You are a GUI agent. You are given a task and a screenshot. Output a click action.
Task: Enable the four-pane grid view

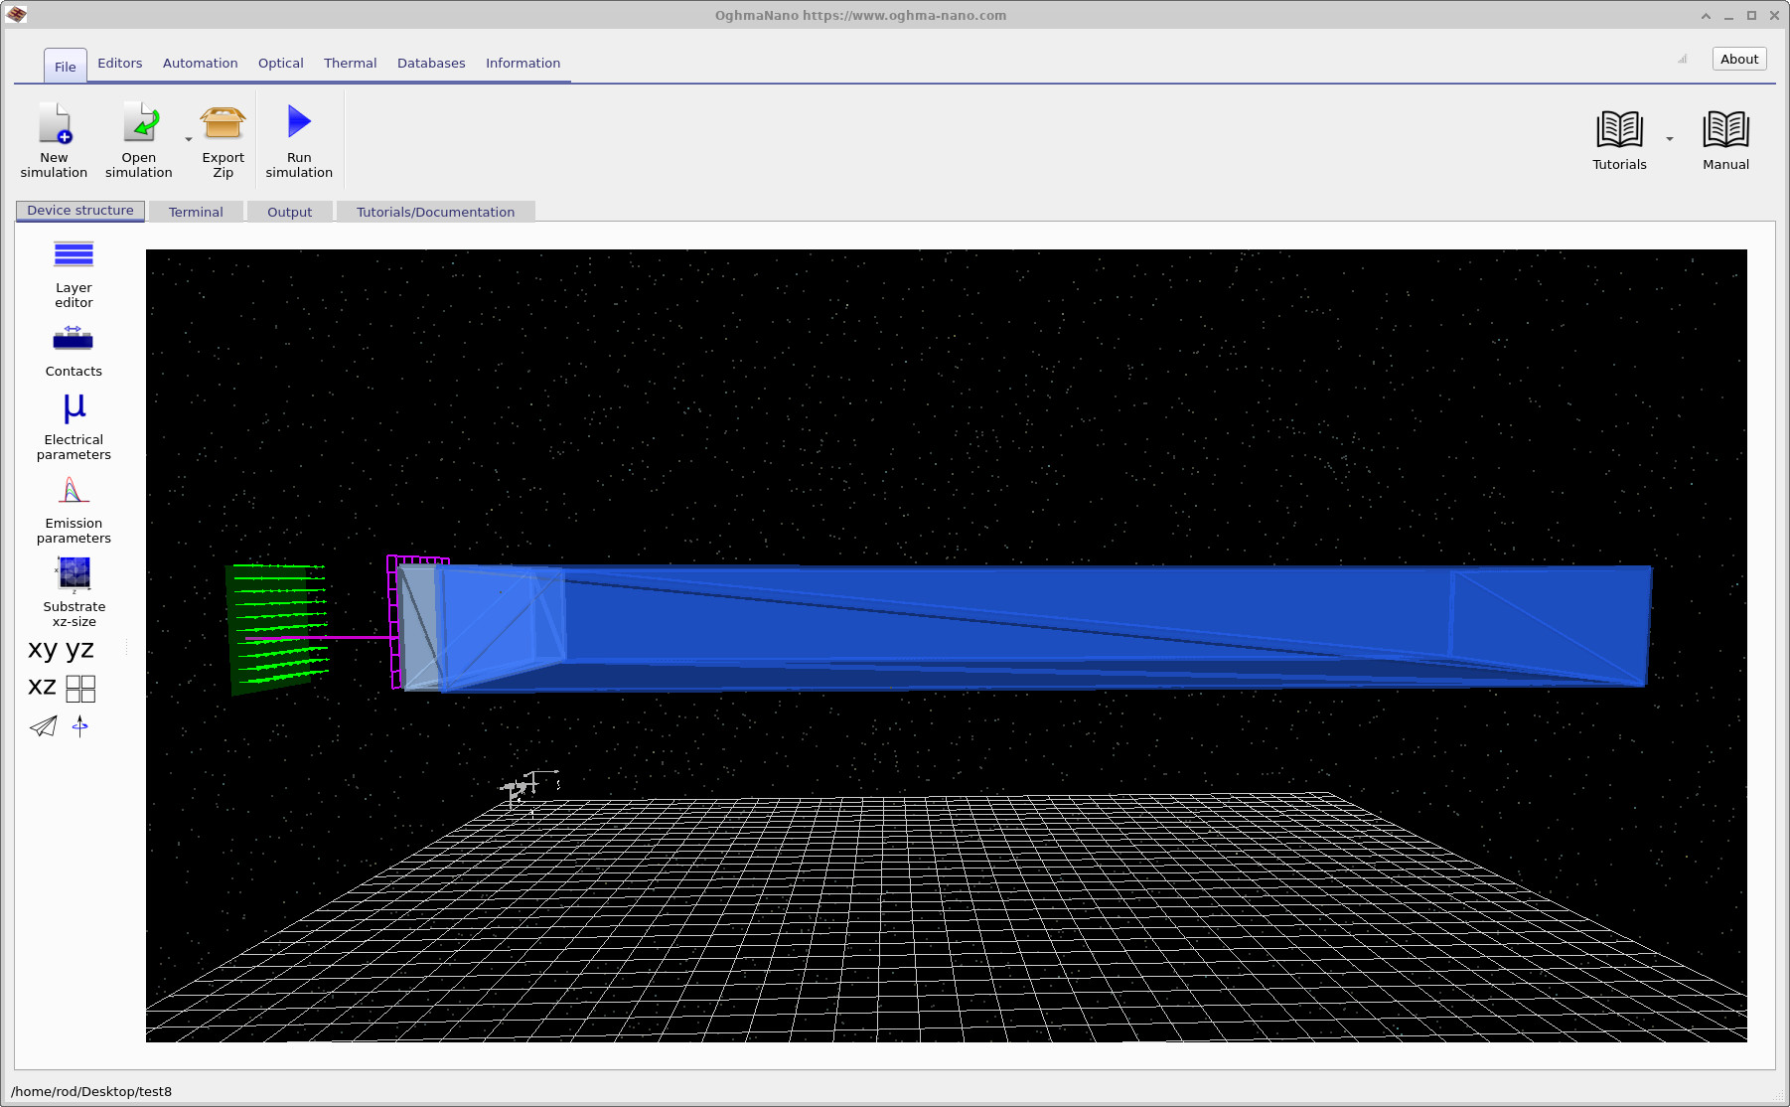coord(79,688)
